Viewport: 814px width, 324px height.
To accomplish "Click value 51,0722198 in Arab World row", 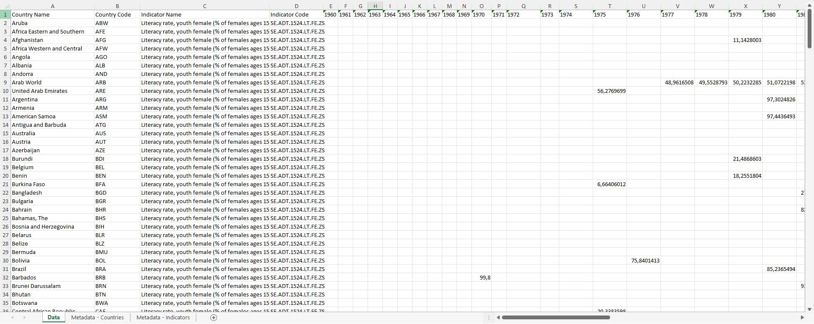I will pyautogui.click(x=779, y=82).
